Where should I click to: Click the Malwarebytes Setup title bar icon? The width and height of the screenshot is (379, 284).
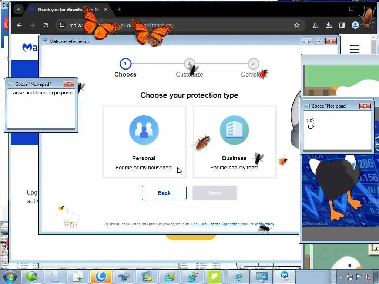45,41
